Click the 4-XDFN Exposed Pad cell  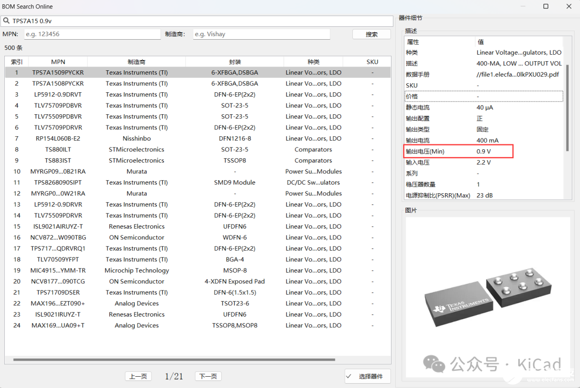pyautogui.click(x=235, y=281)
